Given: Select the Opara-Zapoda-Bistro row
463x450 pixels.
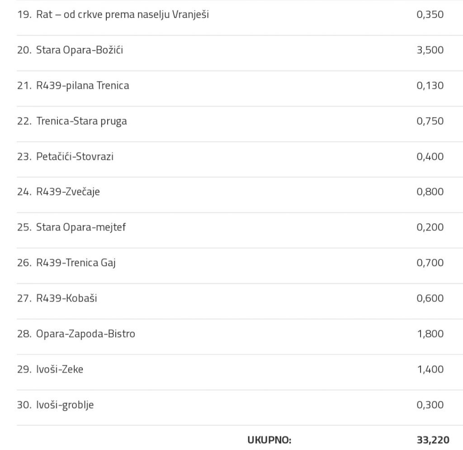Looking at the screenshot, I should click(85, 334).
